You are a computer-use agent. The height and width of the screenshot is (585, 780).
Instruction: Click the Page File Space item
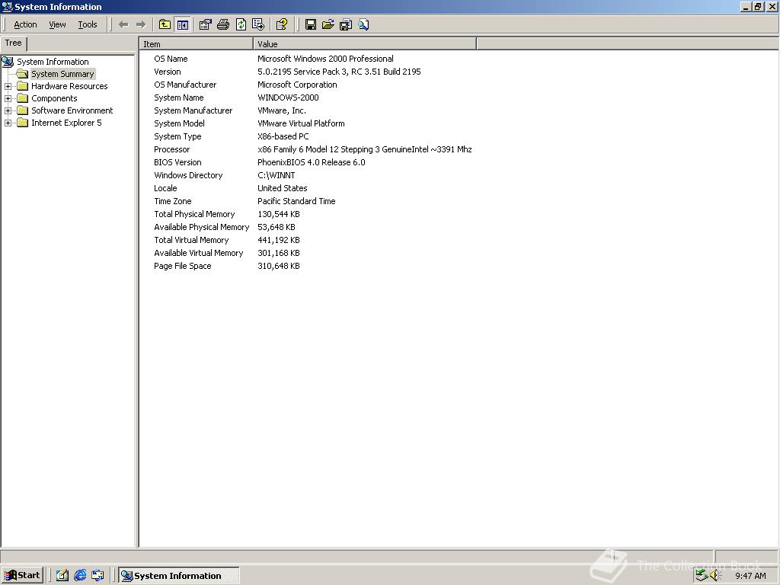point(182,266)
